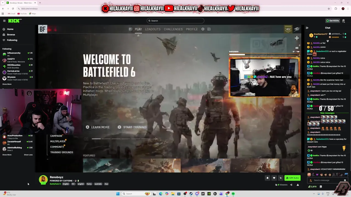This screenshot has height=197, width=351.
Task: Click the KICKs balance 2,970
Action: [312, 187]
